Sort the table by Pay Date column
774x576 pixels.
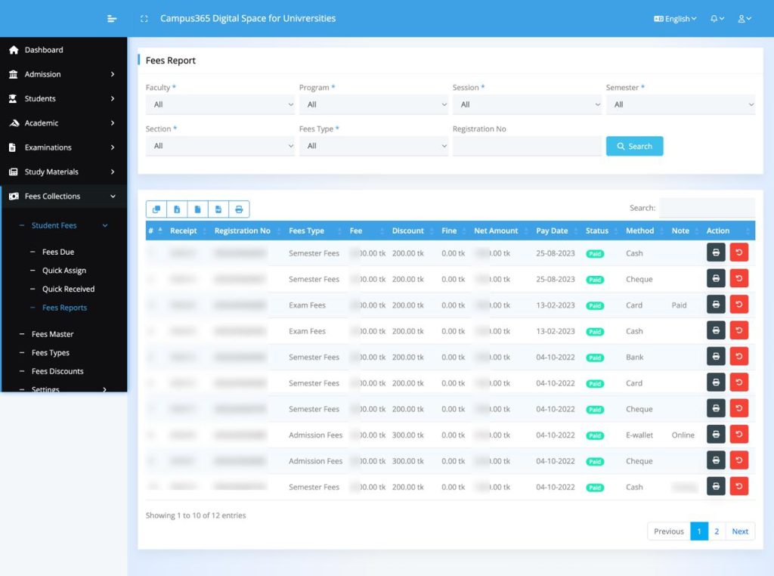550,231
